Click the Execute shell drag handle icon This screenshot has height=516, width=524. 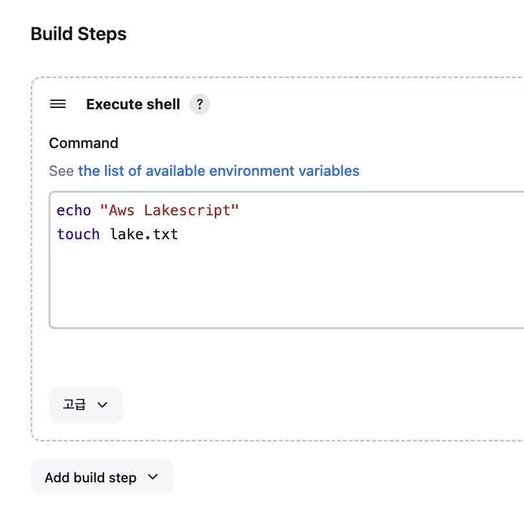click(x=58, y=104)
